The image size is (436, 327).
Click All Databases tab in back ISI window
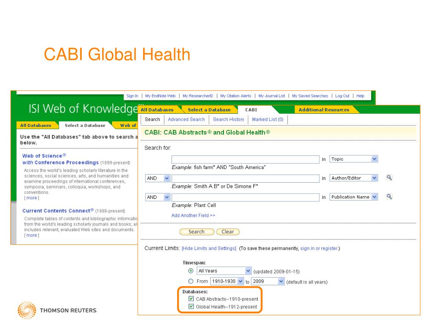(36, 126)
